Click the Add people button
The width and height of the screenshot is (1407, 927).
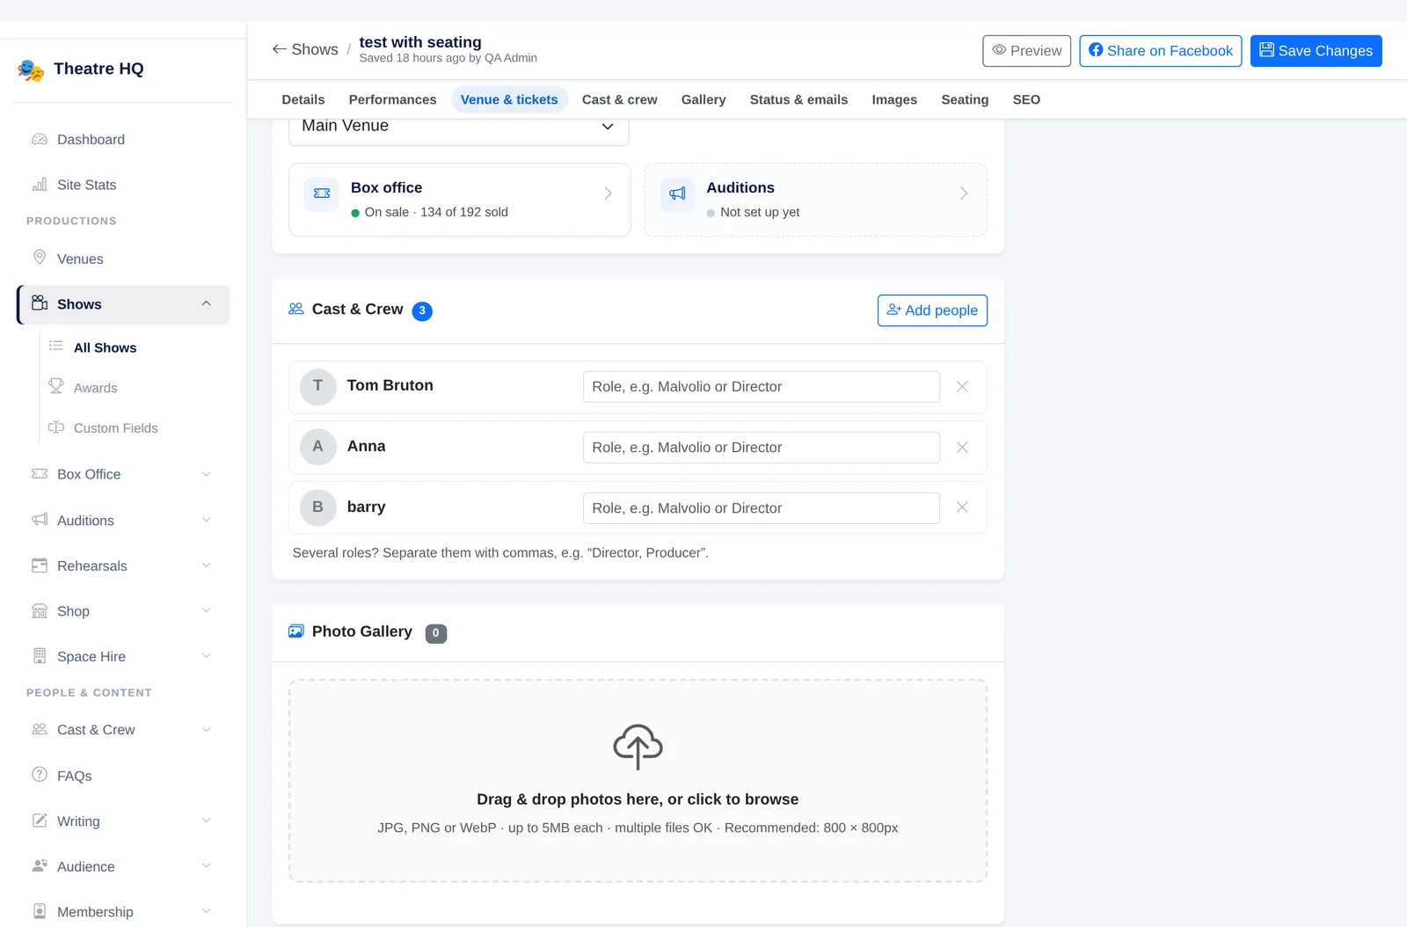tap(932, 310)
